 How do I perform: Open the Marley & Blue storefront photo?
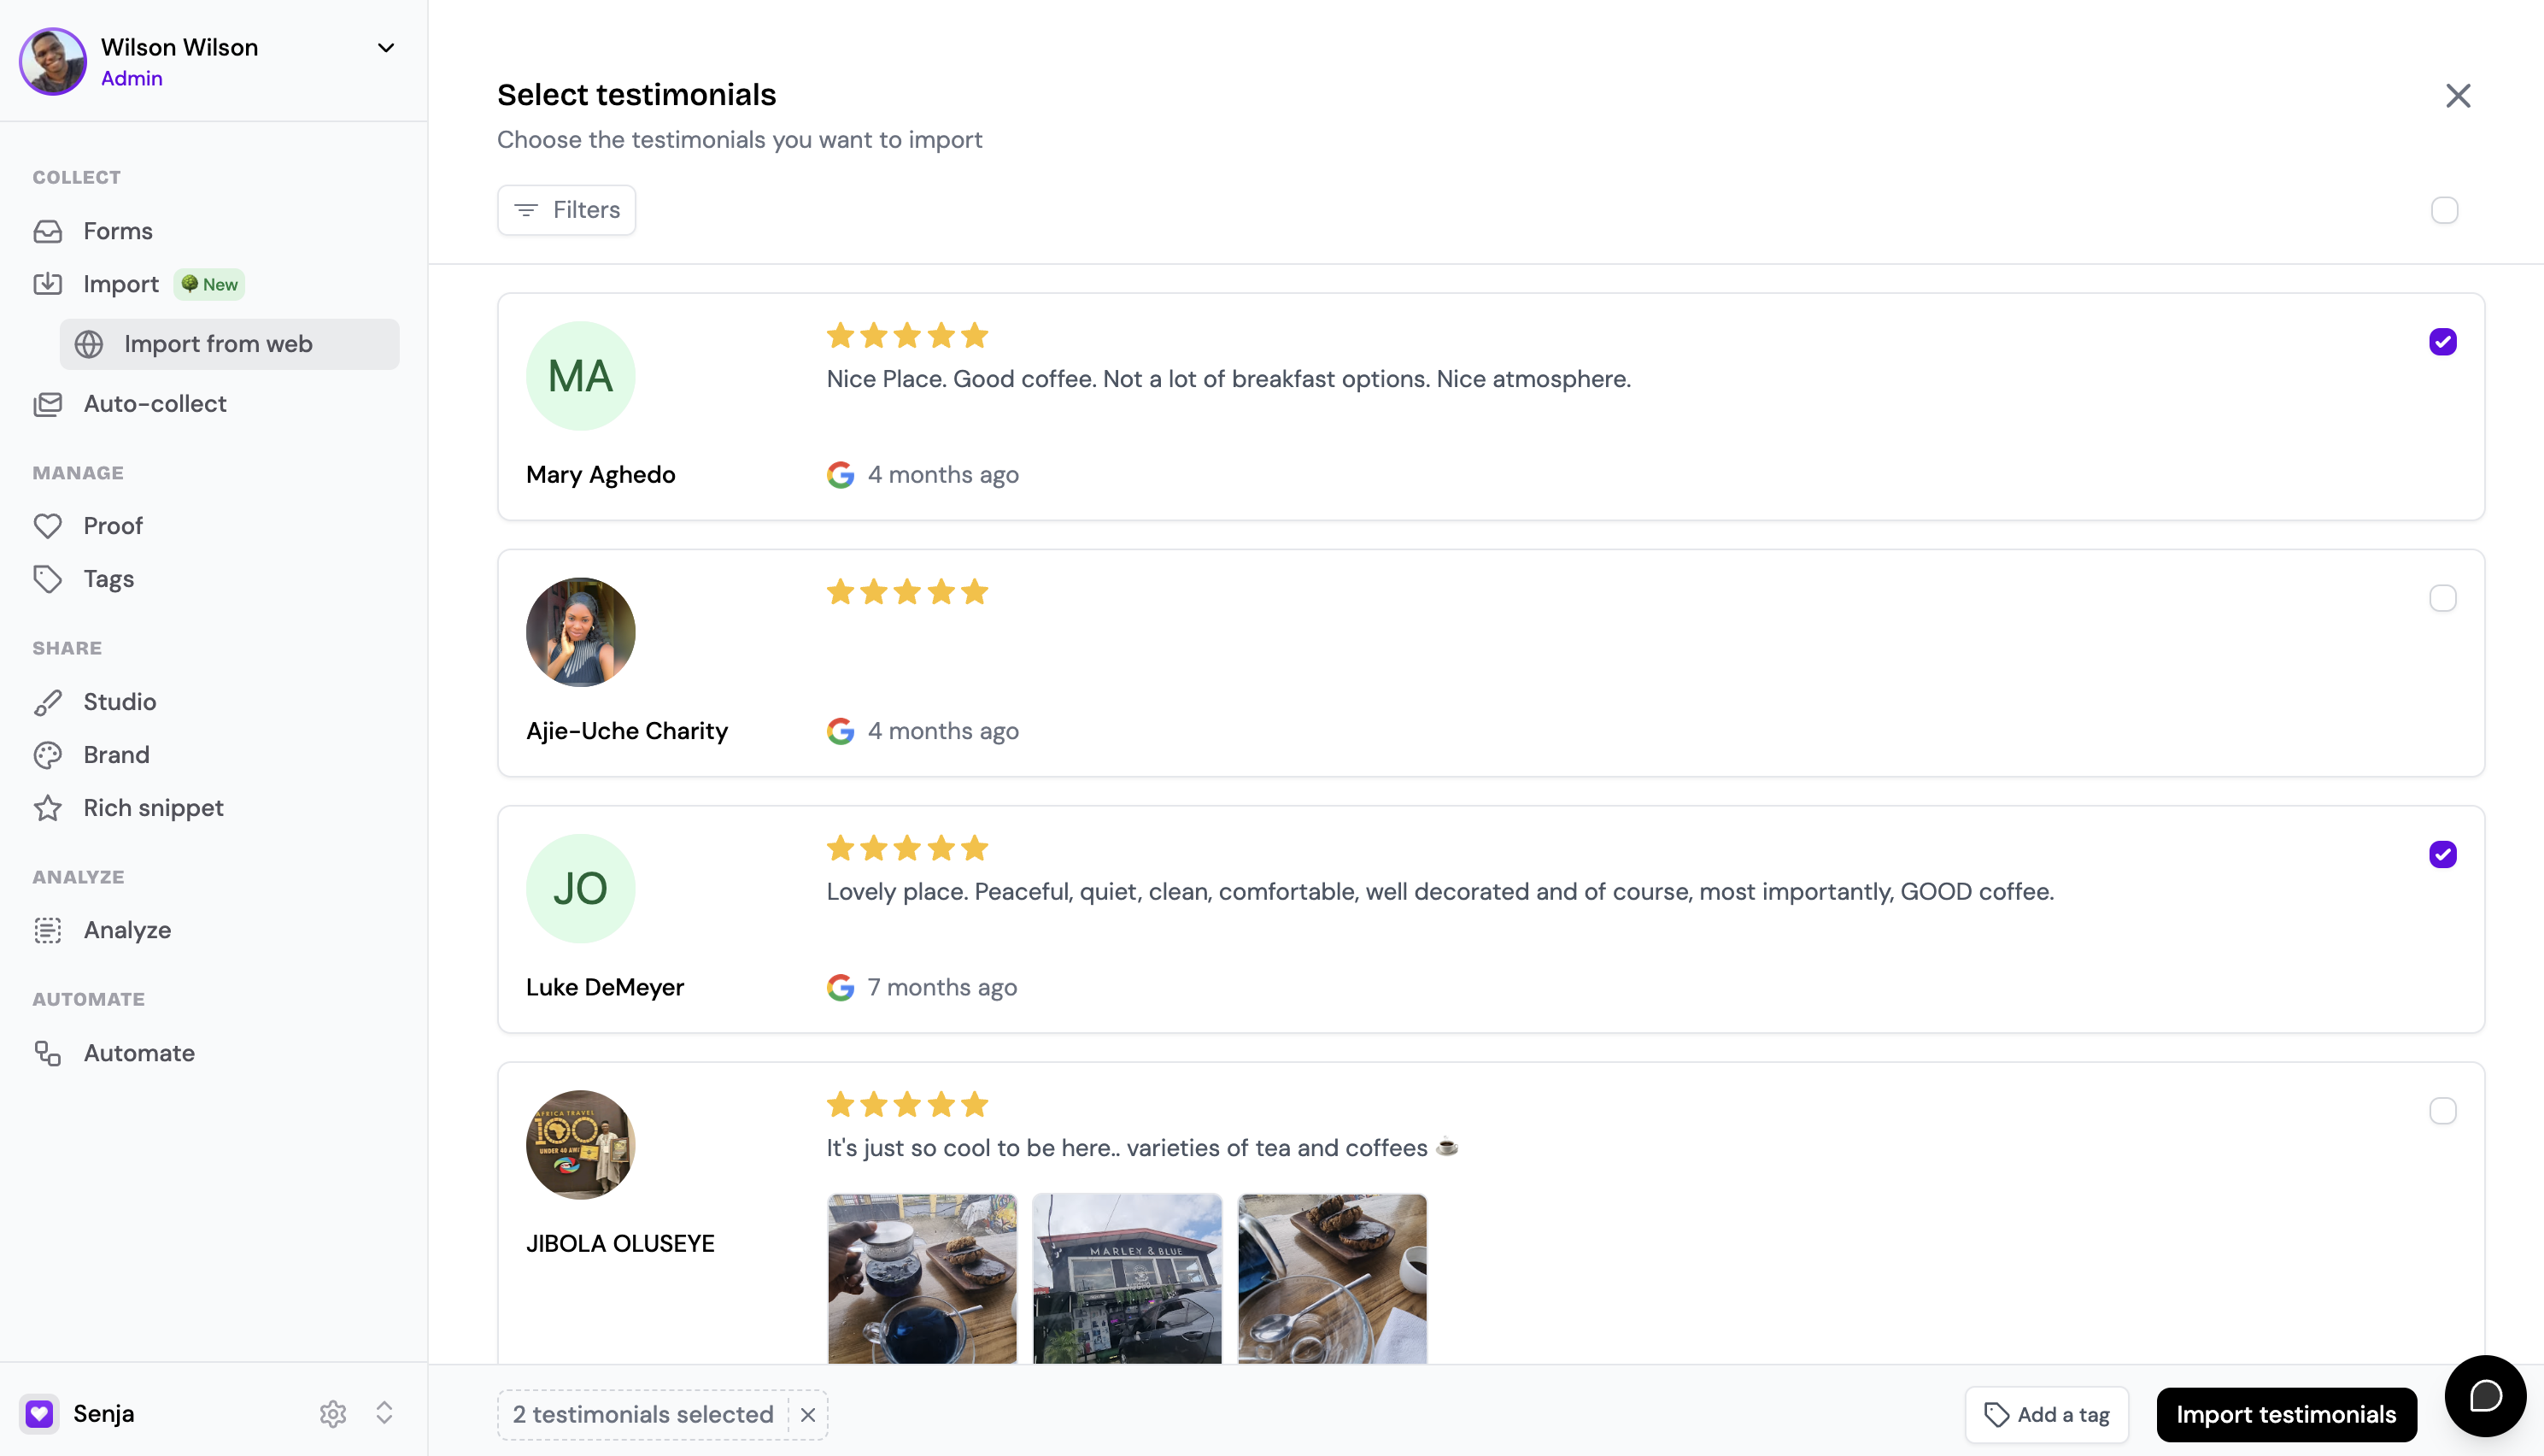pos(1127,1278)
